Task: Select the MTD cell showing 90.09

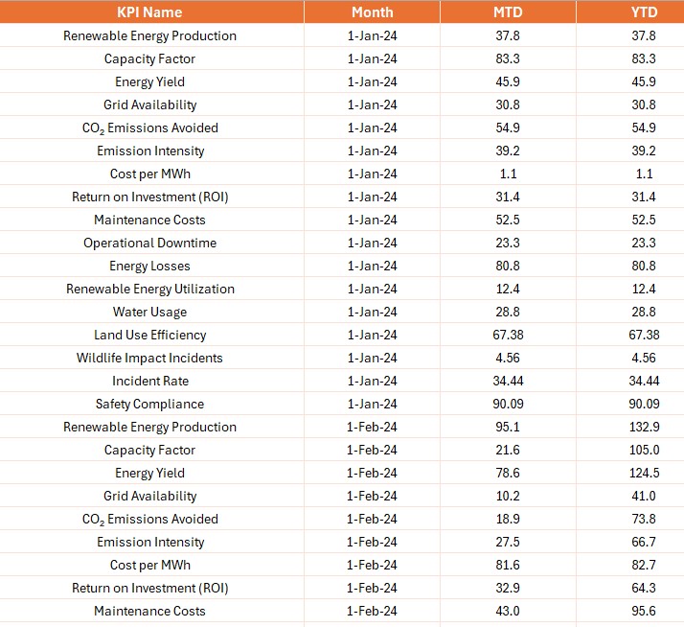Action: (508, 404)
